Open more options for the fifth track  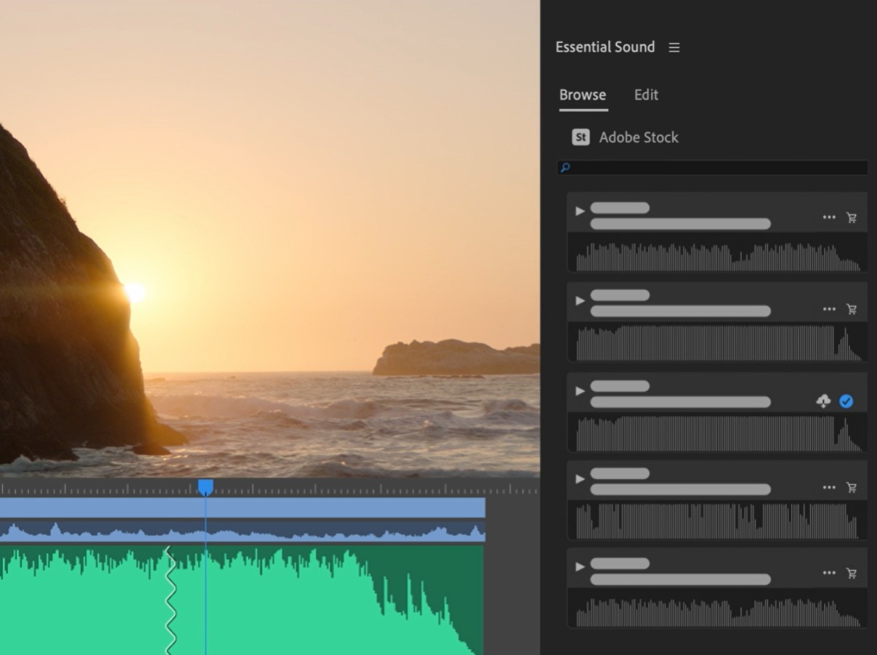click(x=829, y=574)
